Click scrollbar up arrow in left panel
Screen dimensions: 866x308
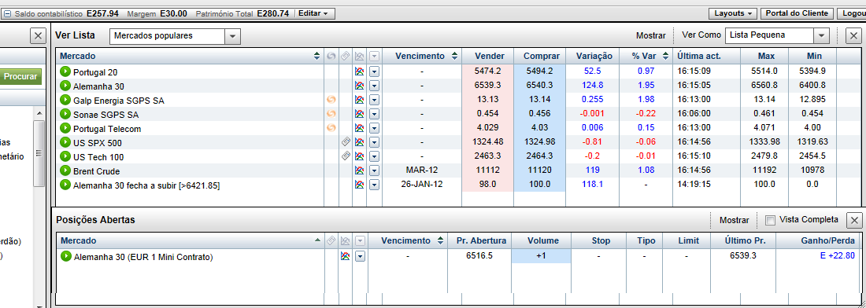click(x=39, y=113)
